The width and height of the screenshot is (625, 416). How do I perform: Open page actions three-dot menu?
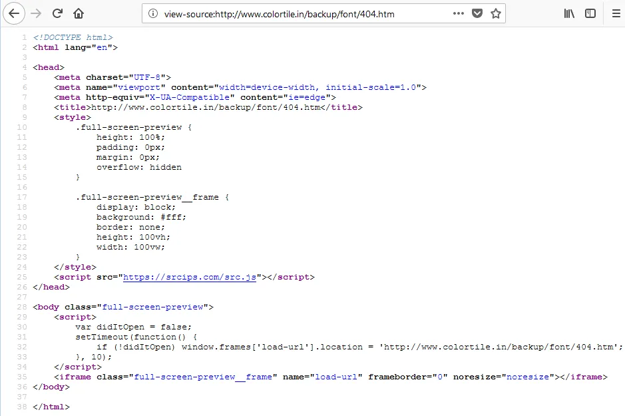click(459, 13)
